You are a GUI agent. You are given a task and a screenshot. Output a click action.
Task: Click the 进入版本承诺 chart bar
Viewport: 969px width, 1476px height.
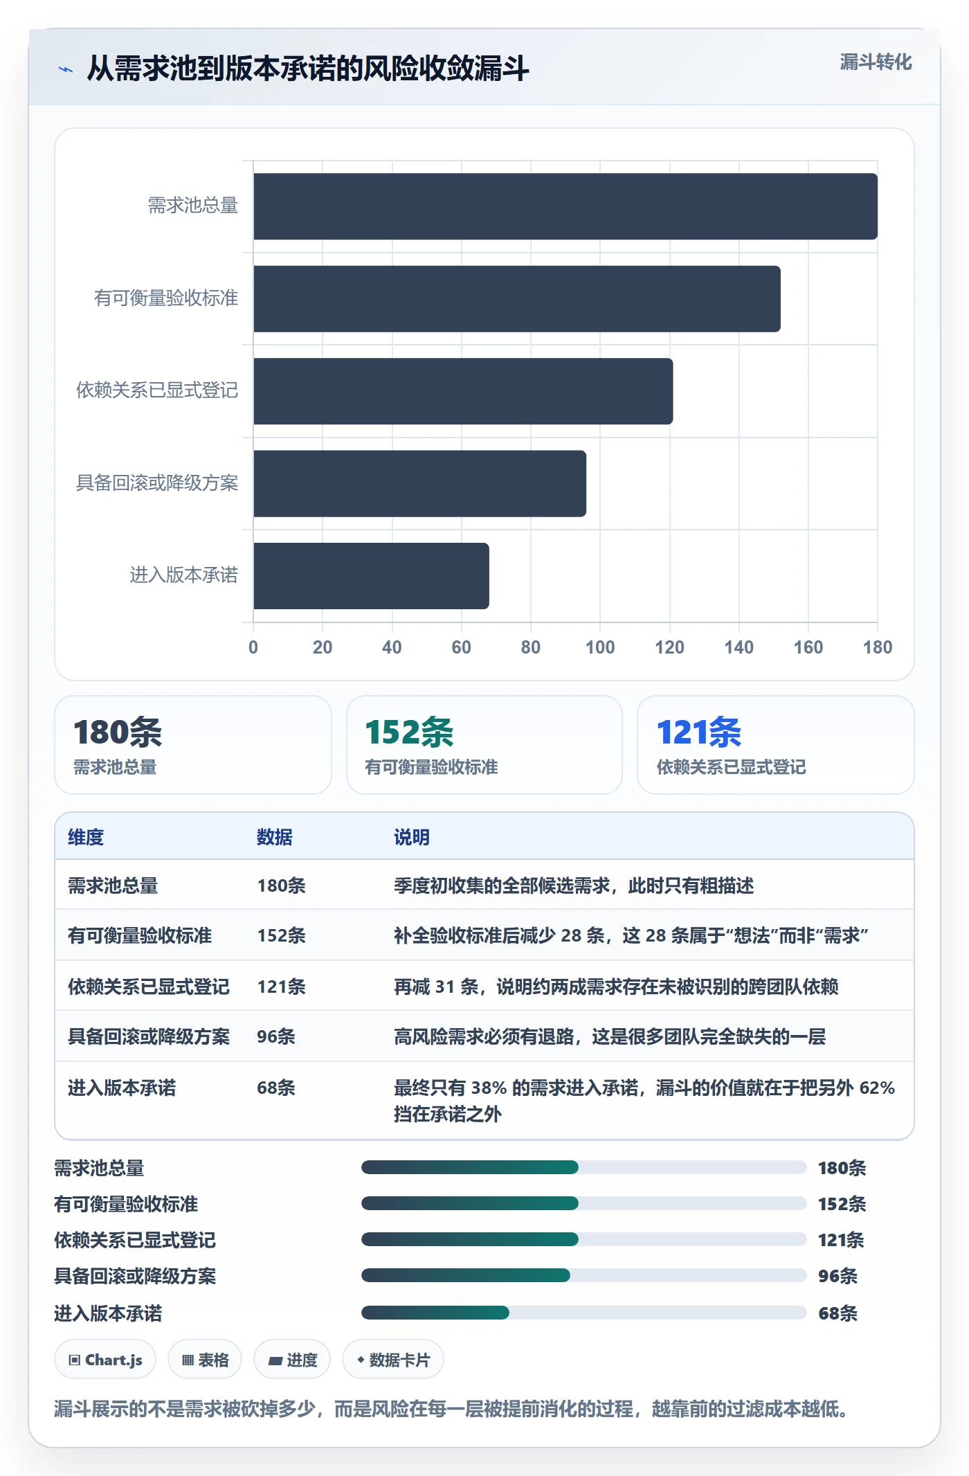coord(371,576)
